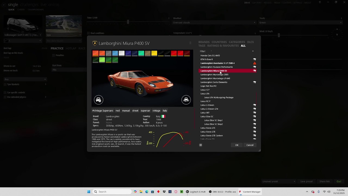348x196 pixels.
Task: Click Go! button in main window
Action: 339,182
